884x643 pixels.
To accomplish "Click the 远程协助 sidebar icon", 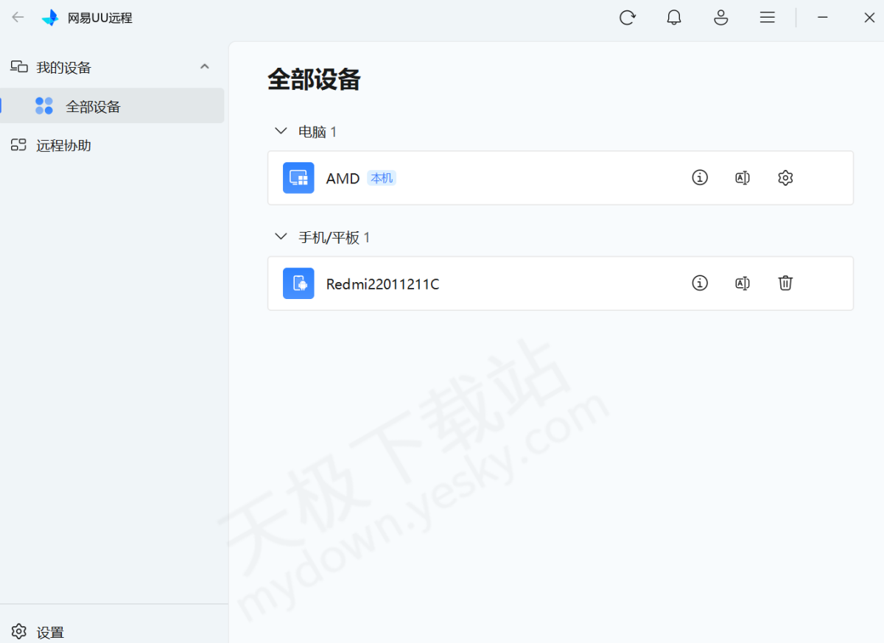I will coord(18,145).
